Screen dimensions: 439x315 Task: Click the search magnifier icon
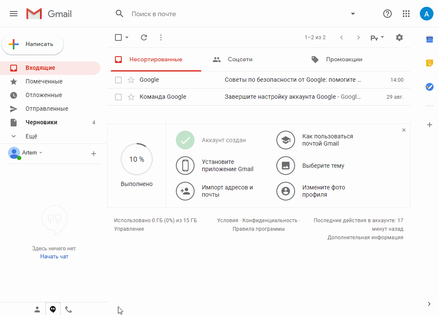(120, 14)
